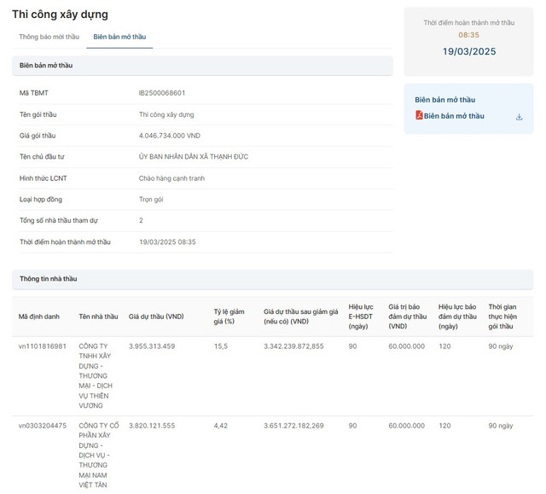The height and width of the screenshot is (494, 546).
Task: Switch to the Thông báo mời thầu tab
Action: coord(49,38)
